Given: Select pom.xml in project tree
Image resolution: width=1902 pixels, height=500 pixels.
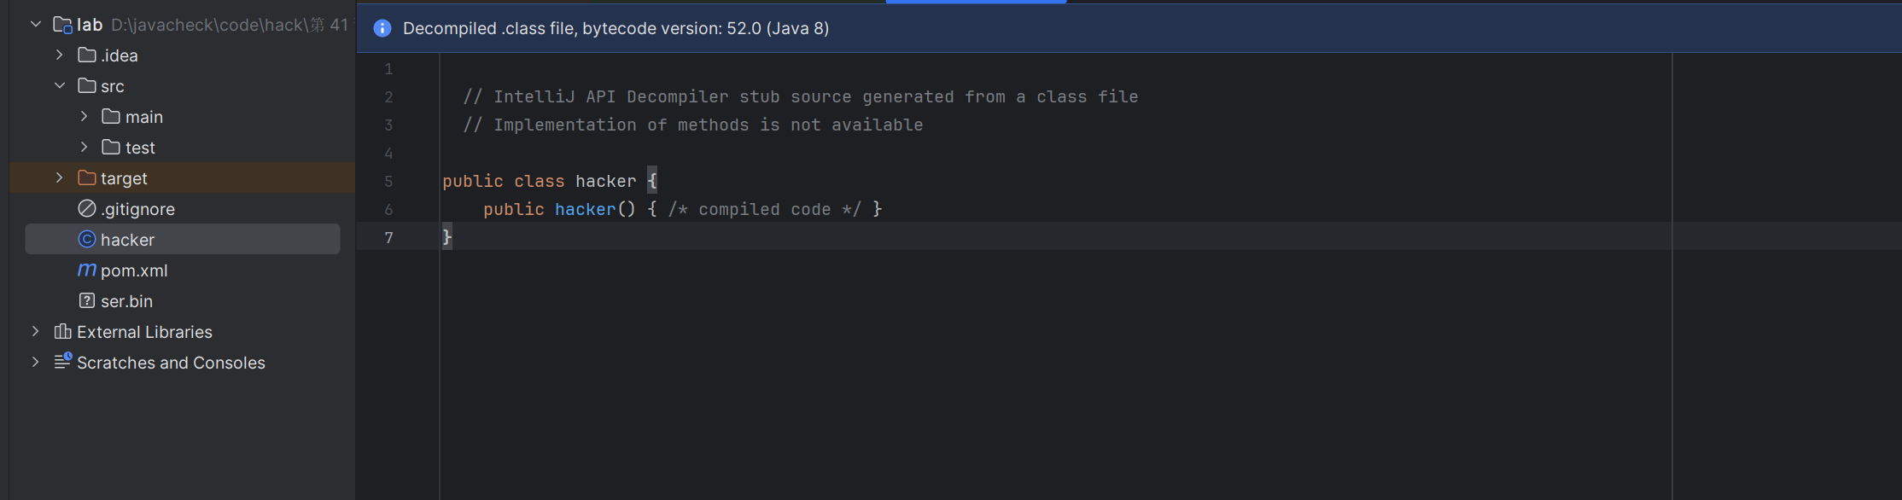Looking at the screenshot, I should [x=134, y=270].
